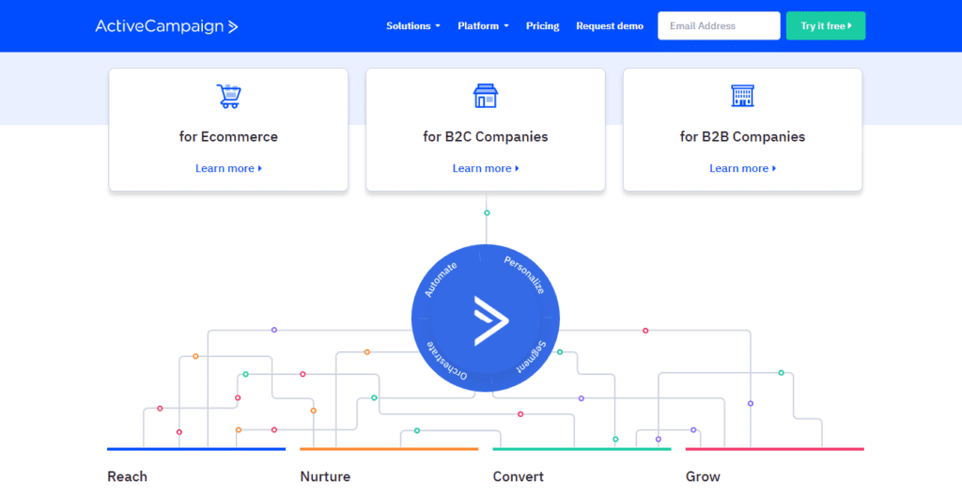
Task: Click the B2C storefront icon
Action: (486, 97)
